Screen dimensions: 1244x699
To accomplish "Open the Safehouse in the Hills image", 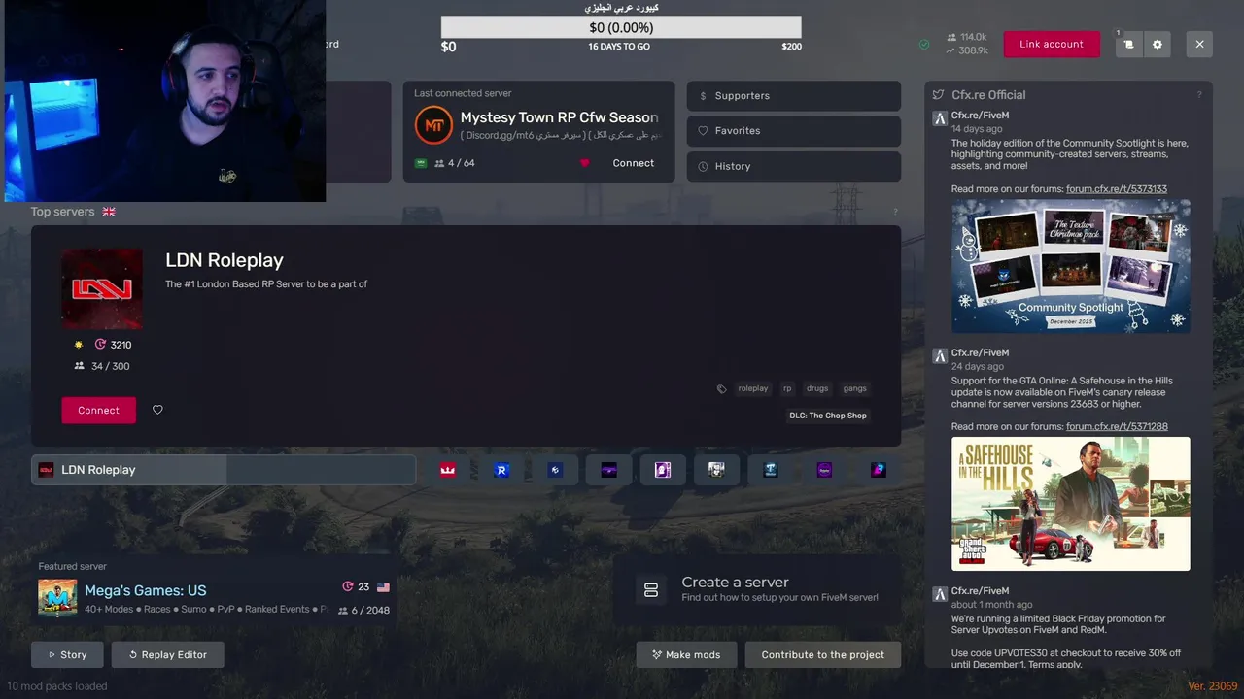I will point(1071,504).
